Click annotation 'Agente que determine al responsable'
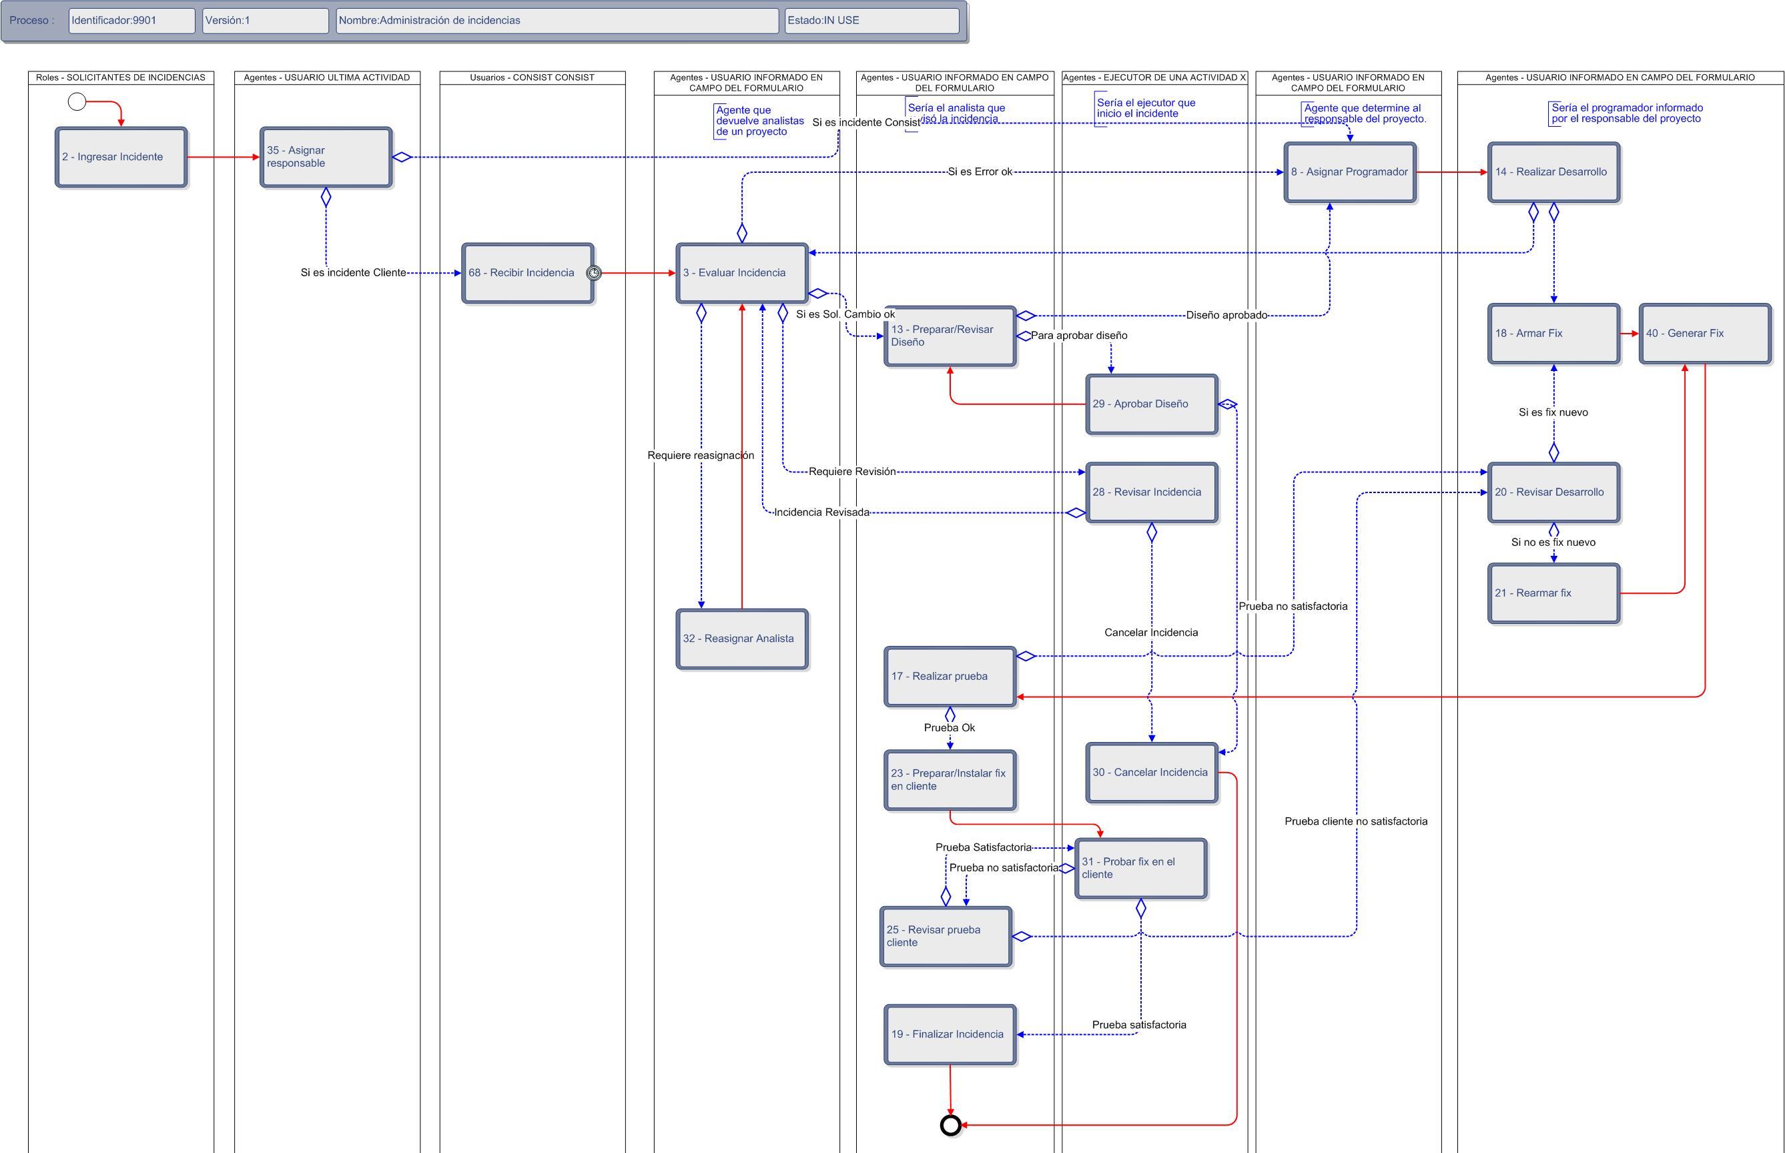 tap(1364, 113)
